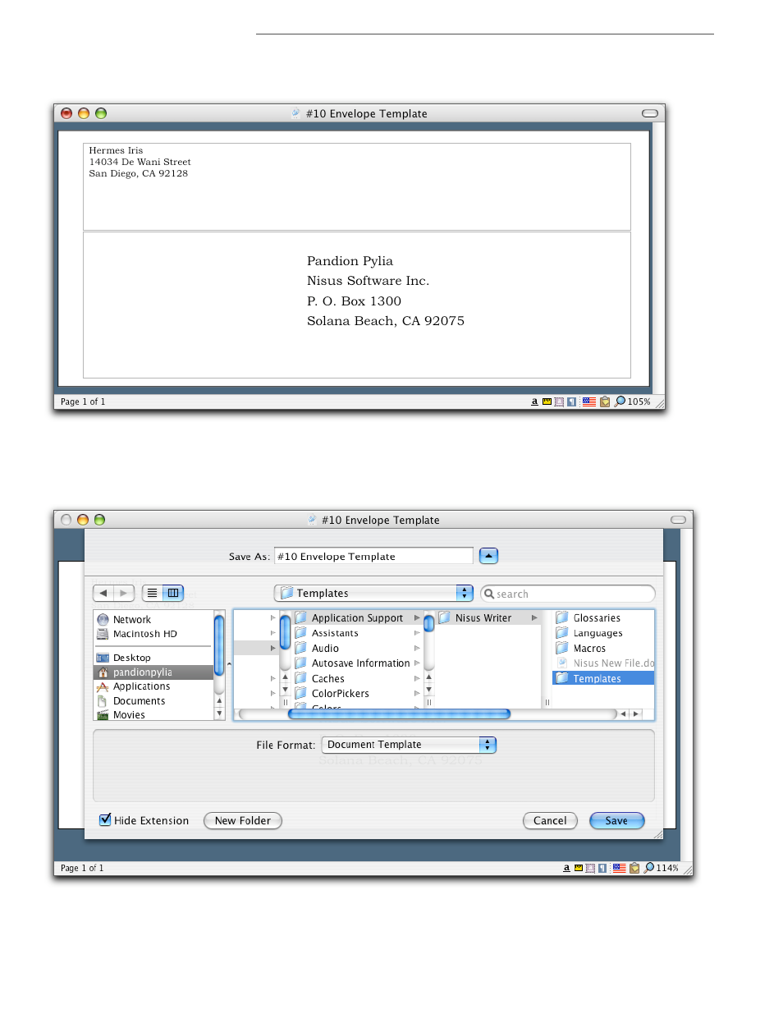
Task: Open the US flag language icon in the upper window
Action: (x=588, y=401)
